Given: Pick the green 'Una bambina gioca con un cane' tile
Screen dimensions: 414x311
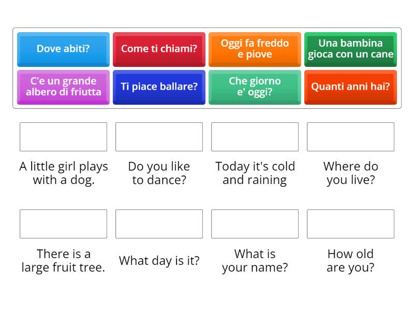Looking at the screenshot, I should pos(350,49).
